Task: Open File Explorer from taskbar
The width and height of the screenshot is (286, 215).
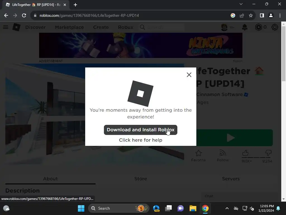Action: [x=193, y=208]
